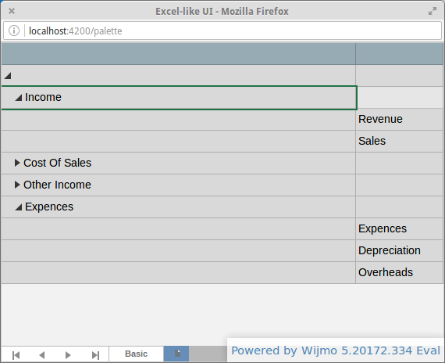Select the Overheads cell

[399, 272]
